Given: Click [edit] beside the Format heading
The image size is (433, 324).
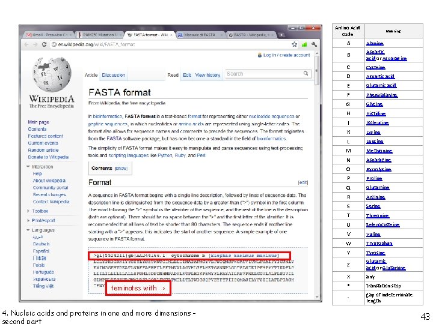Looking at the screenshot, I should coord(303,182).
